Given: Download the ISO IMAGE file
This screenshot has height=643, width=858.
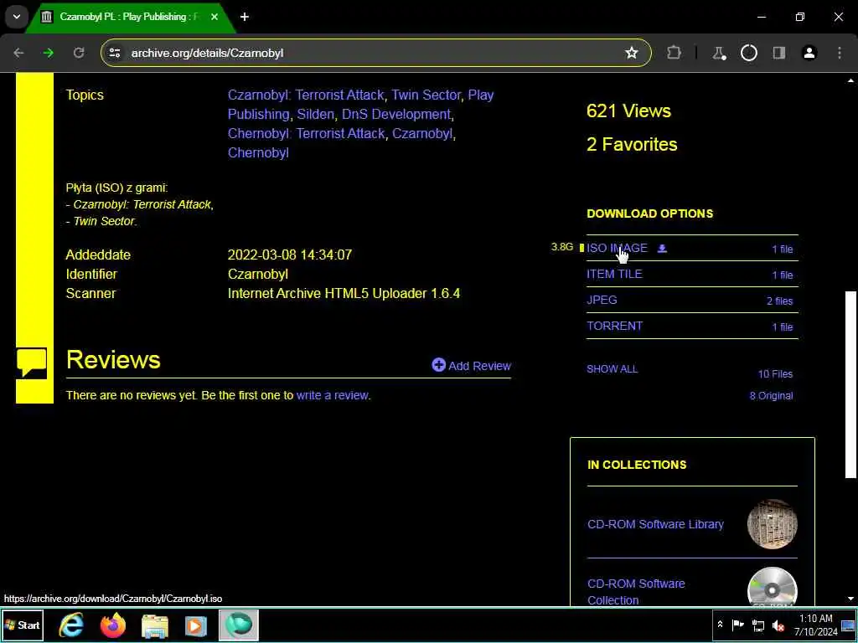Looking at the screenshot, I should pos(617,248).
